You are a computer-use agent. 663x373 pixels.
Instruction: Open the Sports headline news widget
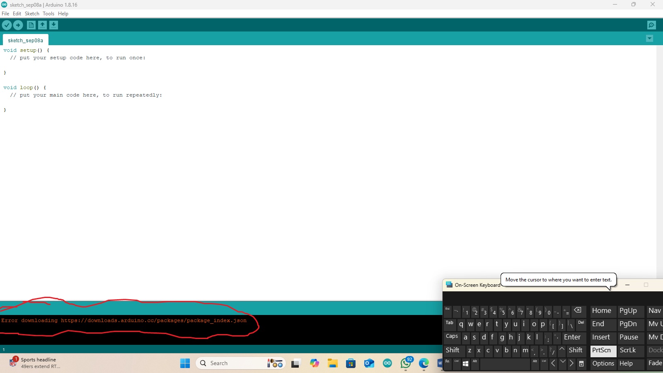tap(35, 363)
